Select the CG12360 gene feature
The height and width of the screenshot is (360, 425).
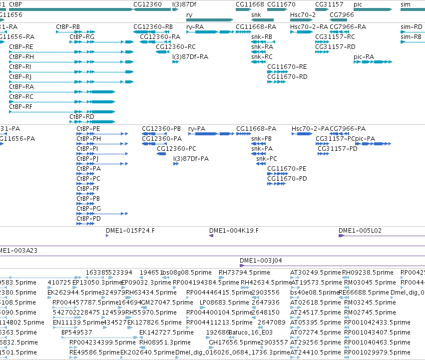153,9
